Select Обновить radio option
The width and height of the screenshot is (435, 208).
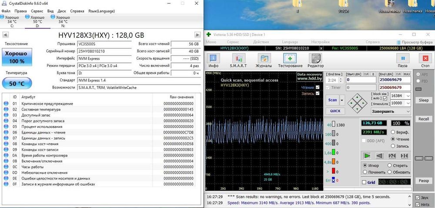coord(389,172)
